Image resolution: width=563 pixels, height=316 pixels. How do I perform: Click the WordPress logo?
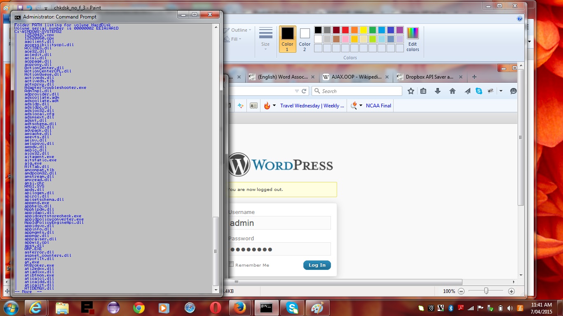280,165
